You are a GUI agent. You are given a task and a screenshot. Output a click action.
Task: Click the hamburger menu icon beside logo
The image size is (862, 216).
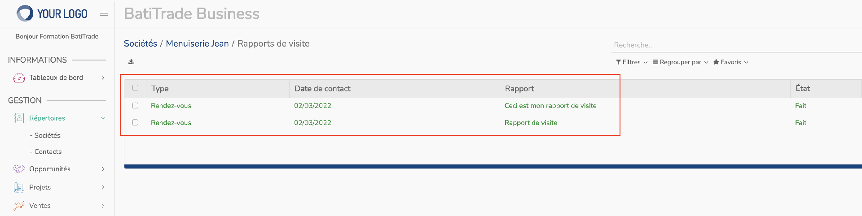coord(104,13)
